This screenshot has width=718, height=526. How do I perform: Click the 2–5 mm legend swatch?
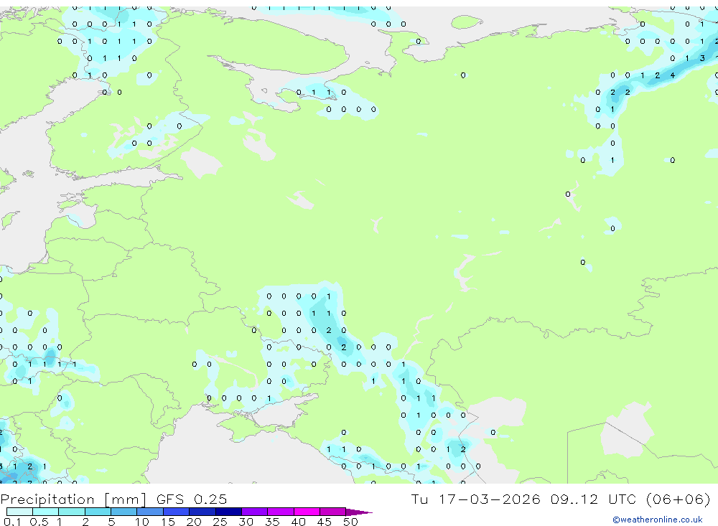pyautogui.click(x=98, y=512)
